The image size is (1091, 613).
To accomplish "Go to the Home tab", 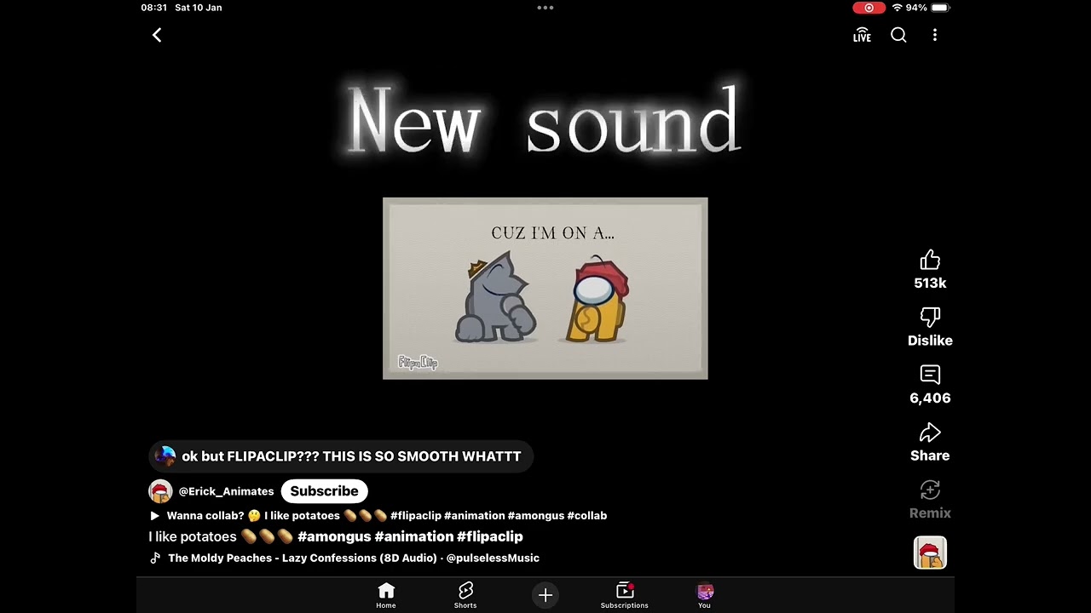I will tap(386, 595).
